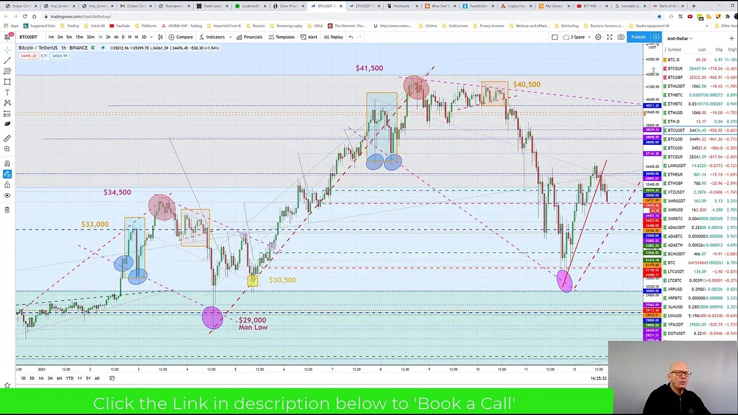Undo the last chart action
The width and height of the screenshot is (738, 415).
[351, 37]
